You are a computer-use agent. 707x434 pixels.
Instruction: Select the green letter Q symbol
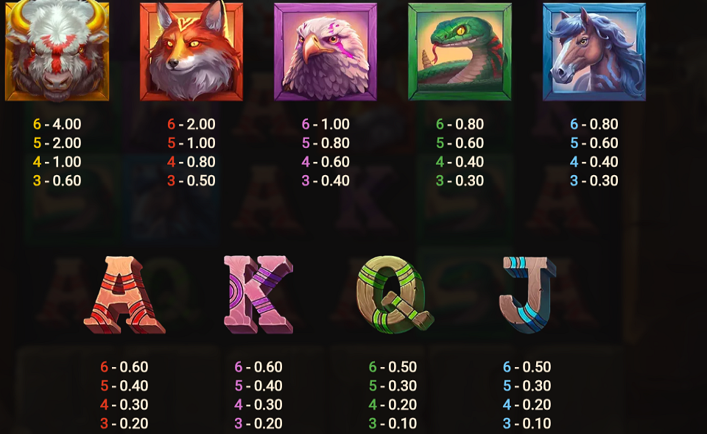click(x=395, y=295)
